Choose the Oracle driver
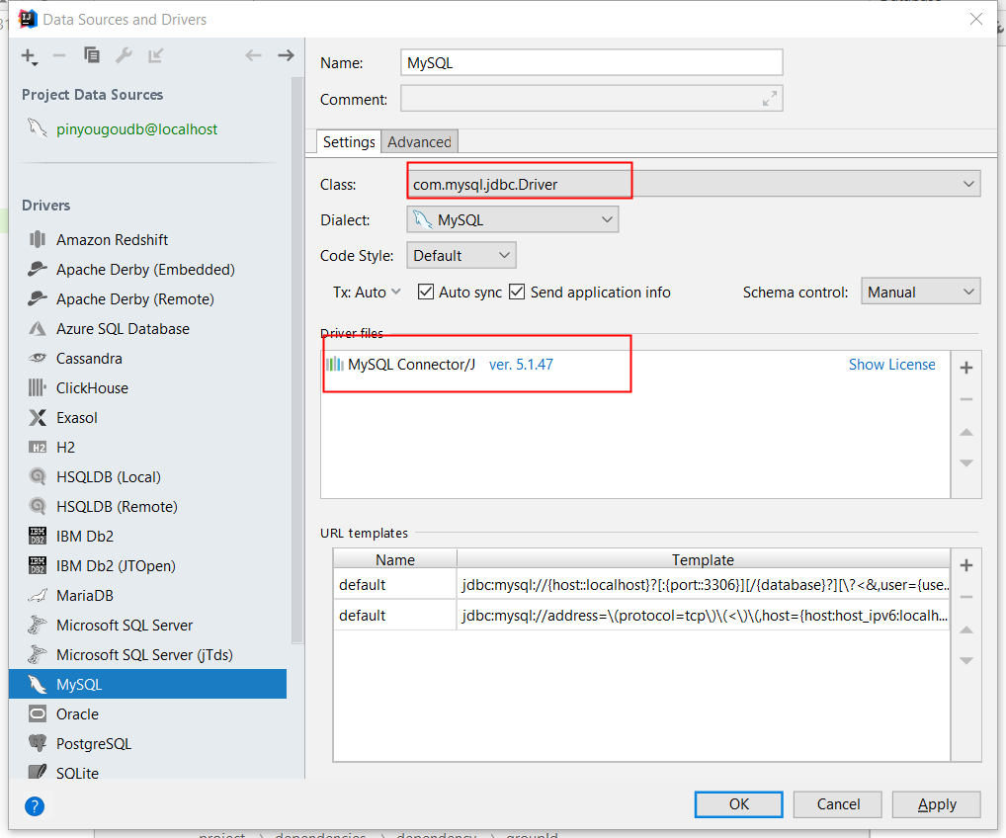The image size is (1006, 838). [147, 714]
